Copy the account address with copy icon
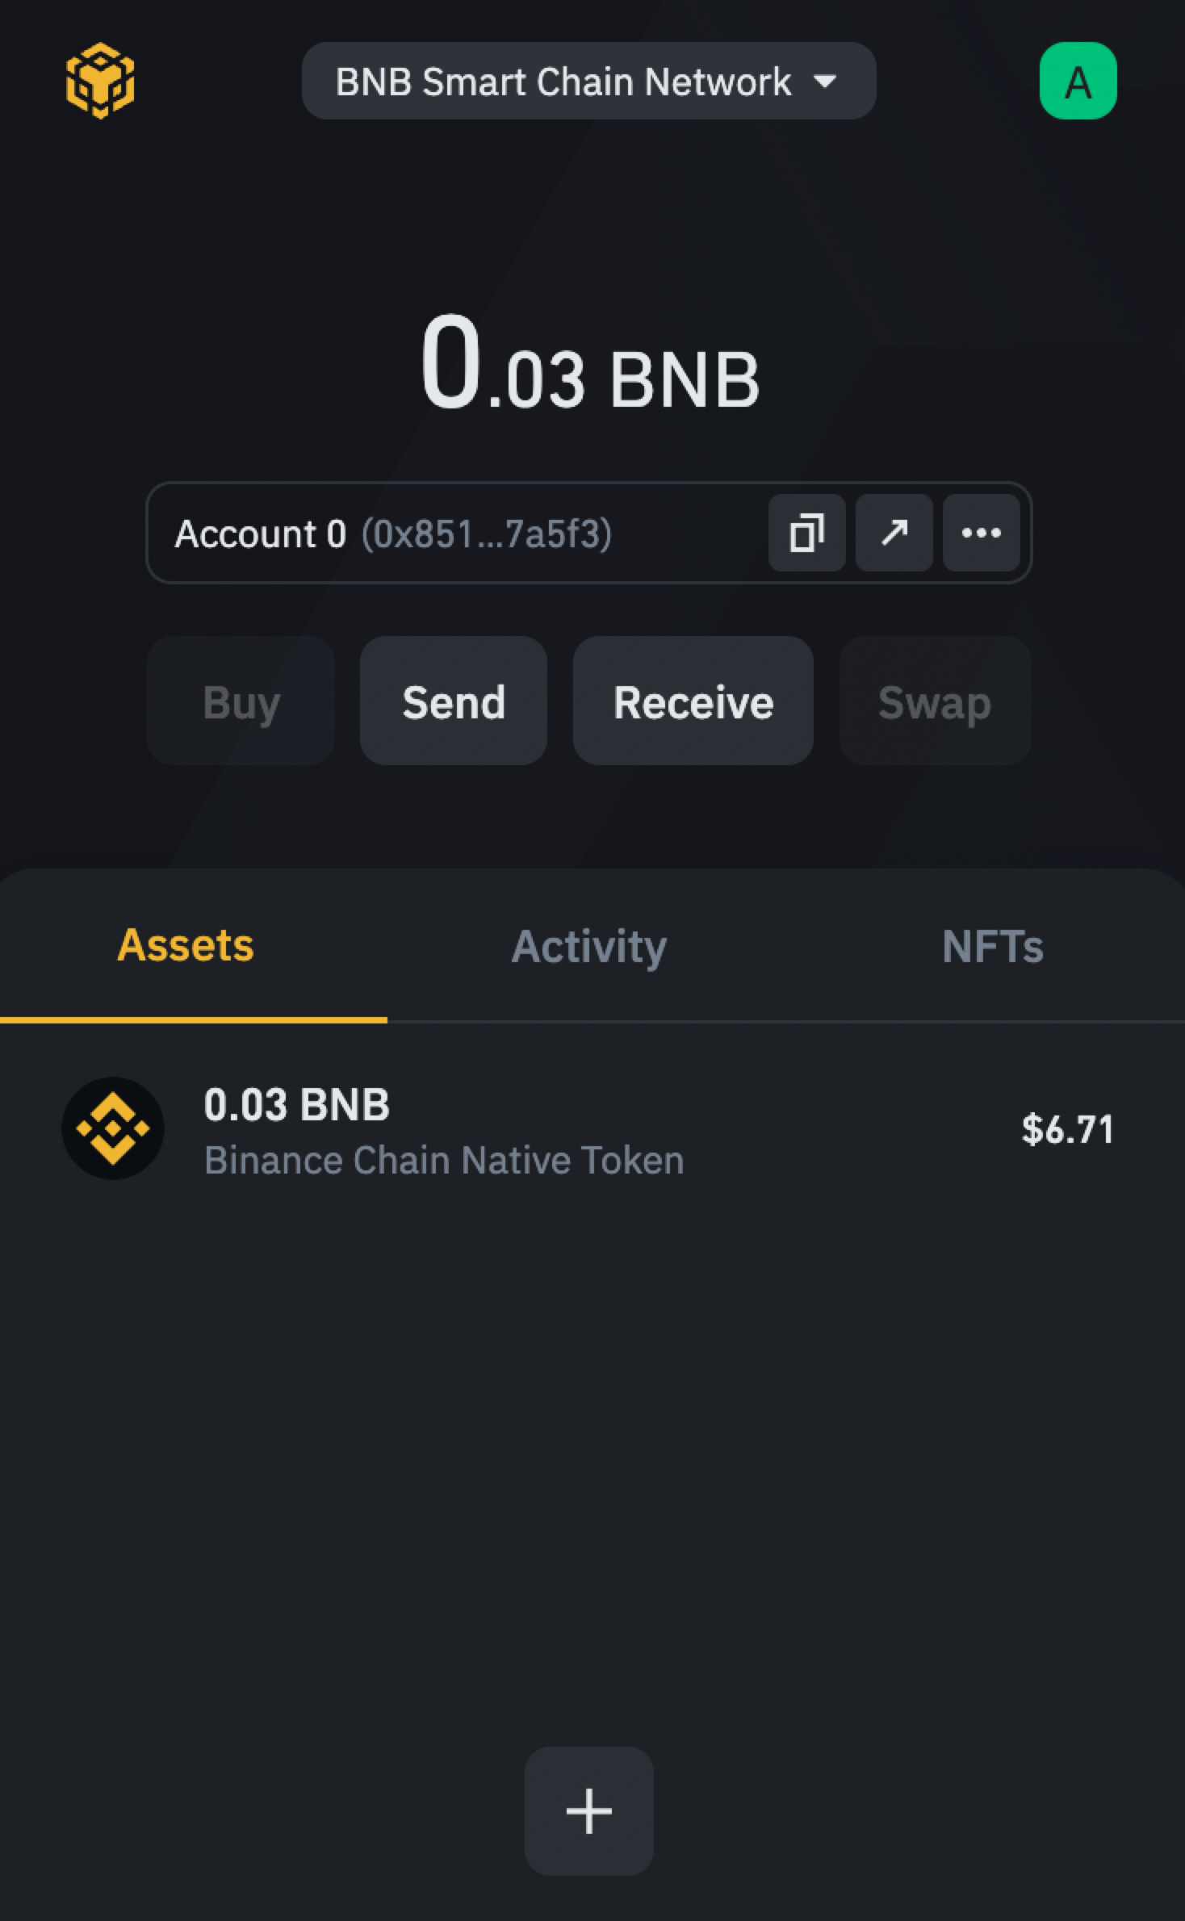1185x1921 pixels. coord(806,533)
